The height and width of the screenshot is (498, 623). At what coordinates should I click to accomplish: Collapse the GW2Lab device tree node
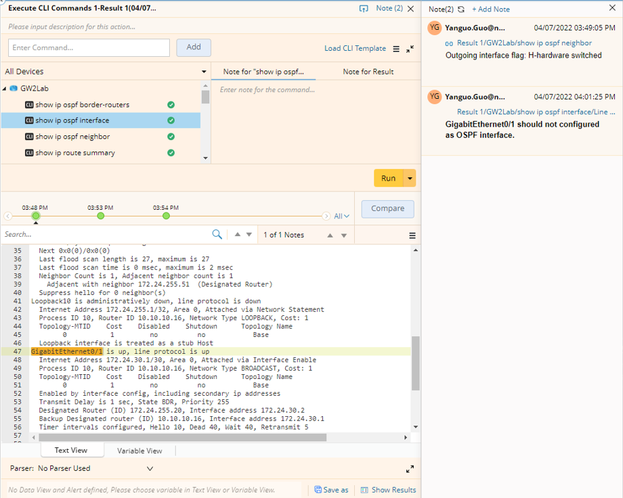(4, 89)
